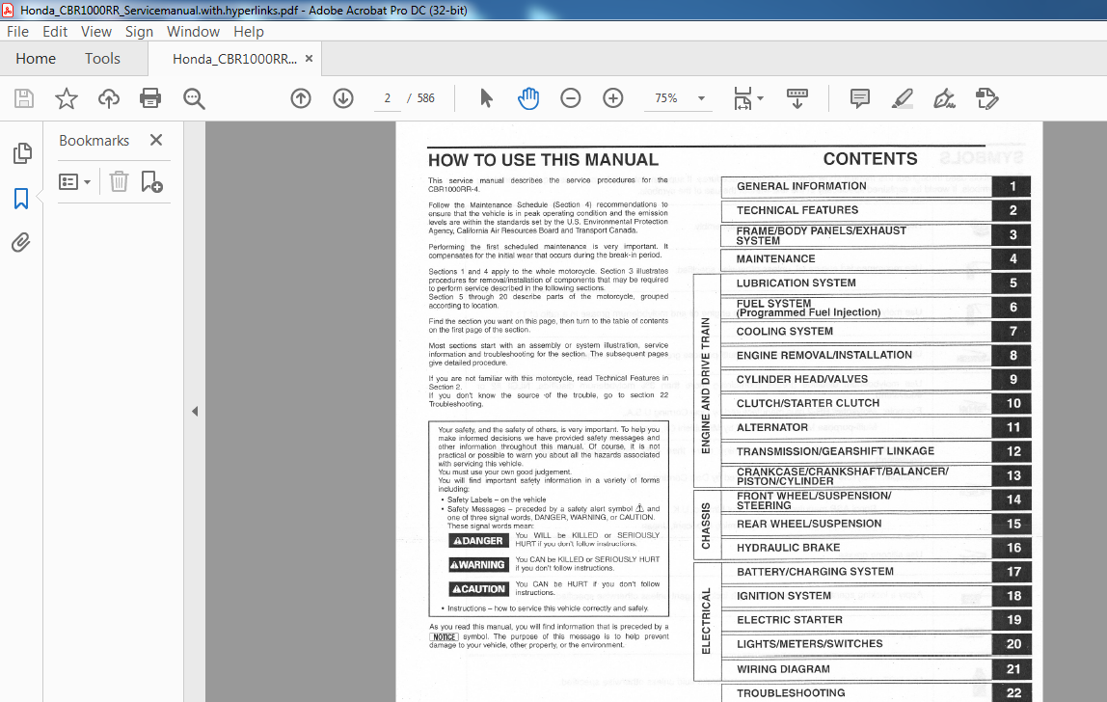
Task: Add a sticky note comment
Action: pyautogui.click(x=860, y=98)
